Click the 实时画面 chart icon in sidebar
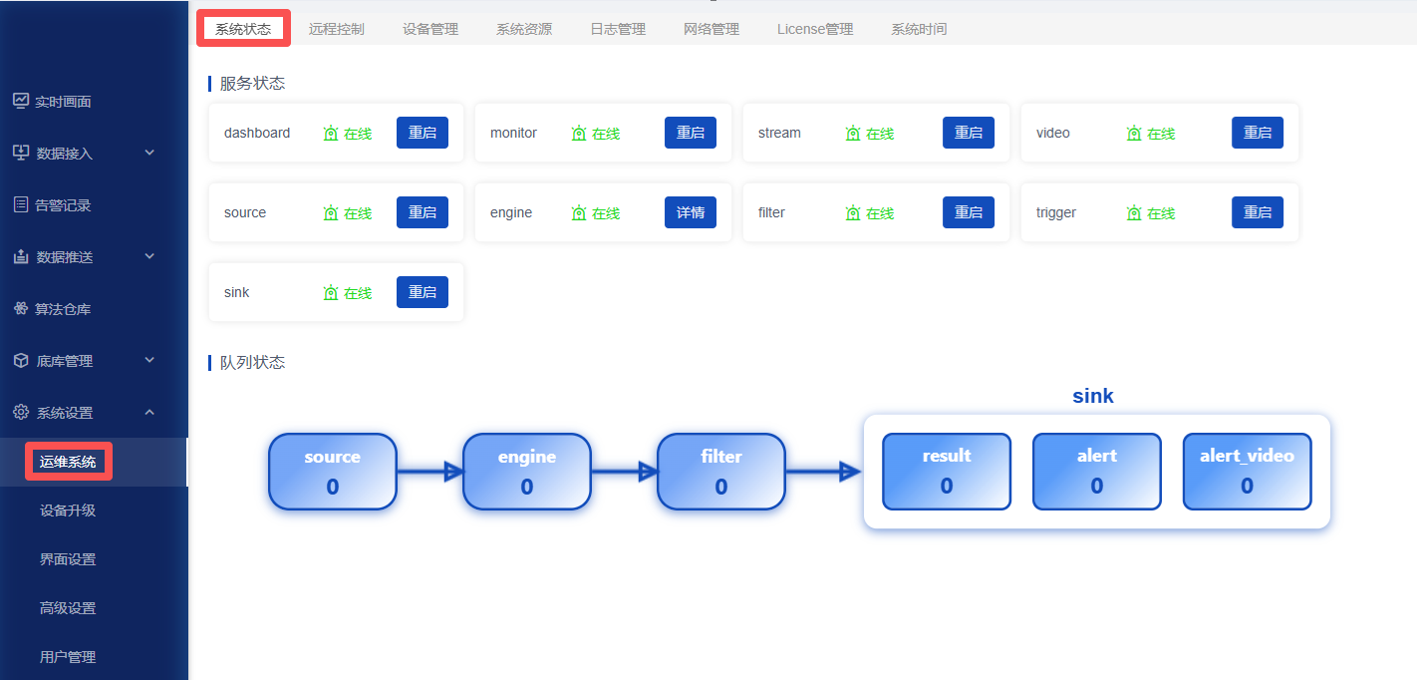 coord(21,101)
